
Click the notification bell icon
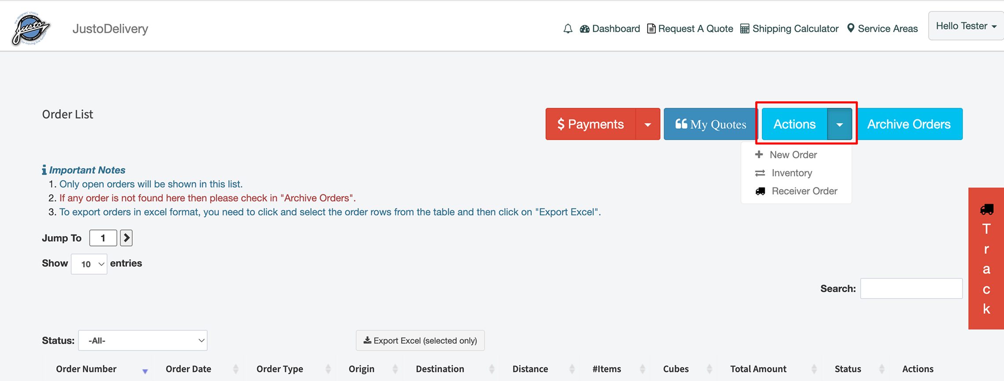[568, 29]
